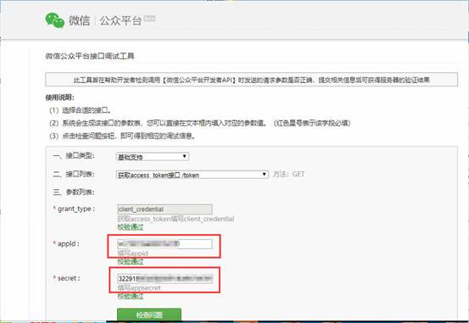This screenshot has width=469, height=323.
Task: Click the hint text 填写appid
Action: [x=133, y=253]
